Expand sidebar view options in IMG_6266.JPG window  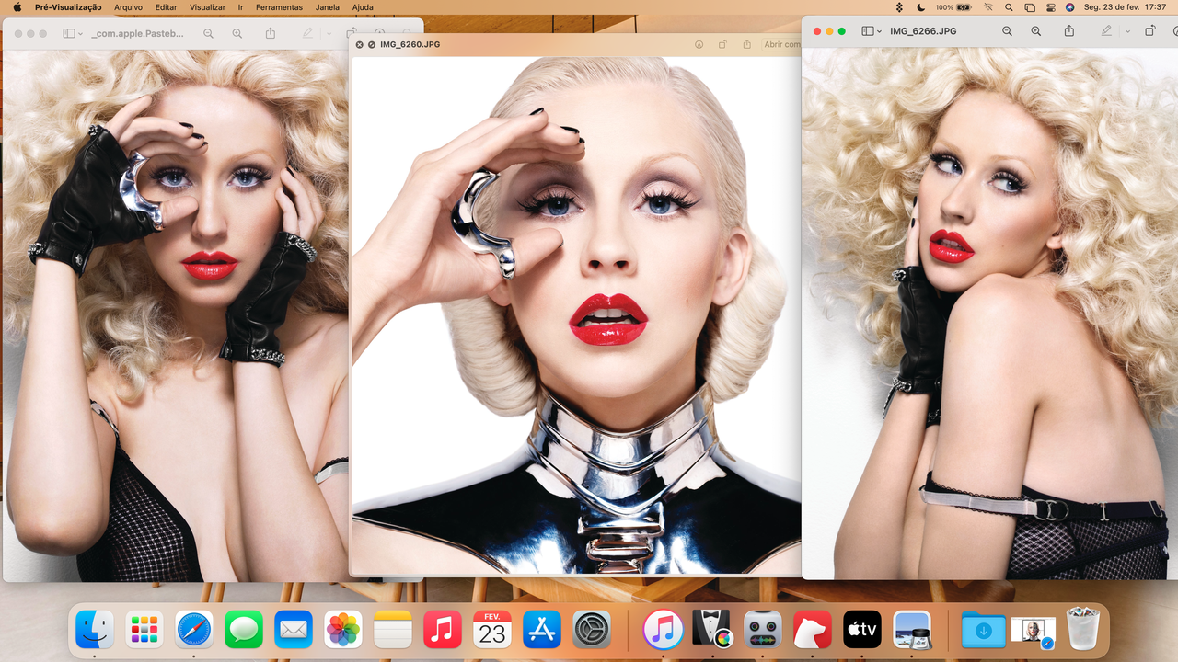[x=879, y=31]
